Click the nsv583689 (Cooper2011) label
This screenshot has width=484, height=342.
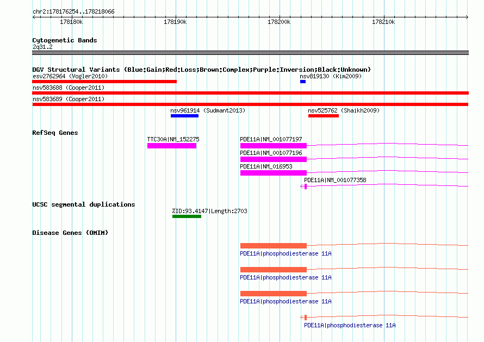click(x=69, y=99)
